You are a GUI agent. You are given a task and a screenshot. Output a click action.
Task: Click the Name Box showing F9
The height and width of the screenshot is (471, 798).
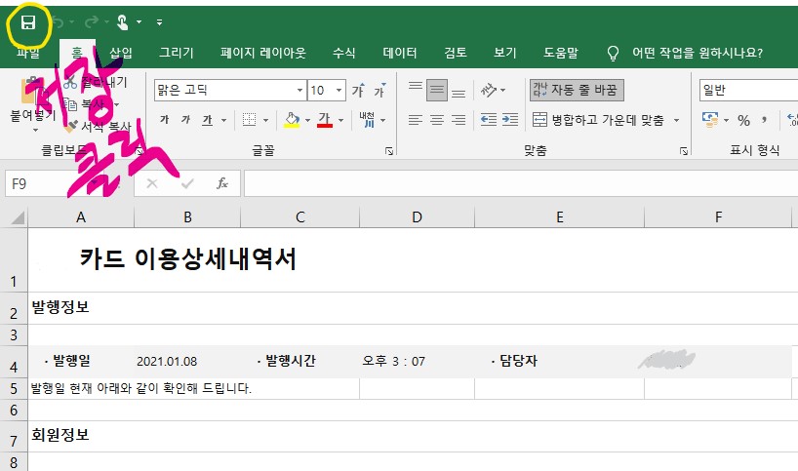(51, 183)
